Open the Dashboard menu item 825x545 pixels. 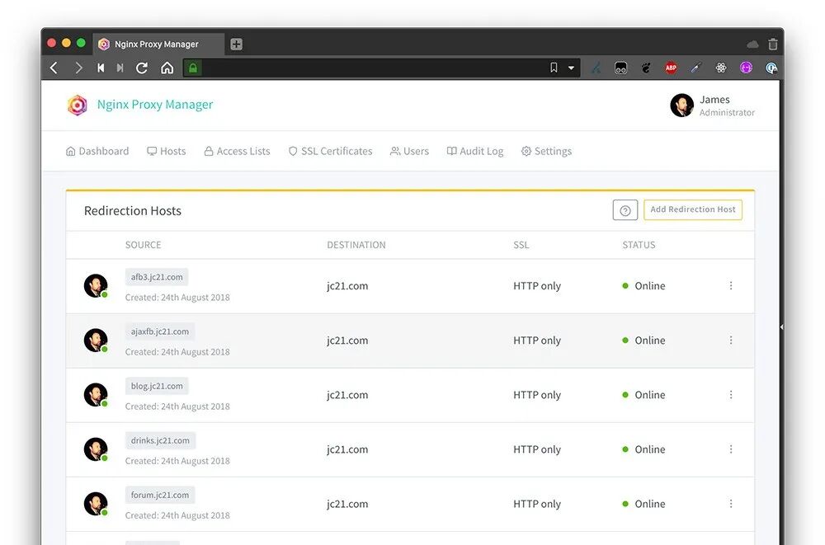[97, 151]
